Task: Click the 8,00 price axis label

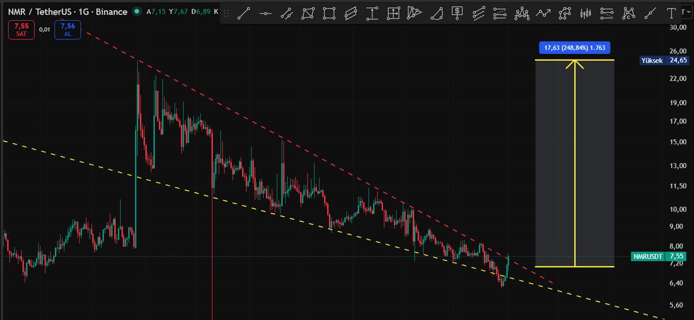Action: click(x=677, y=245)
